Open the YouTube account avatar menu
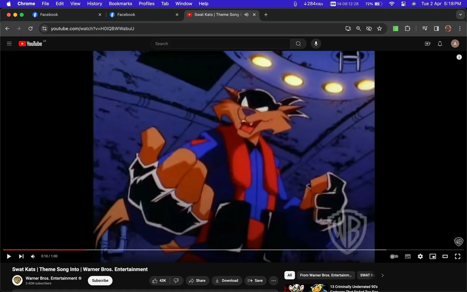 coord(455,43)
